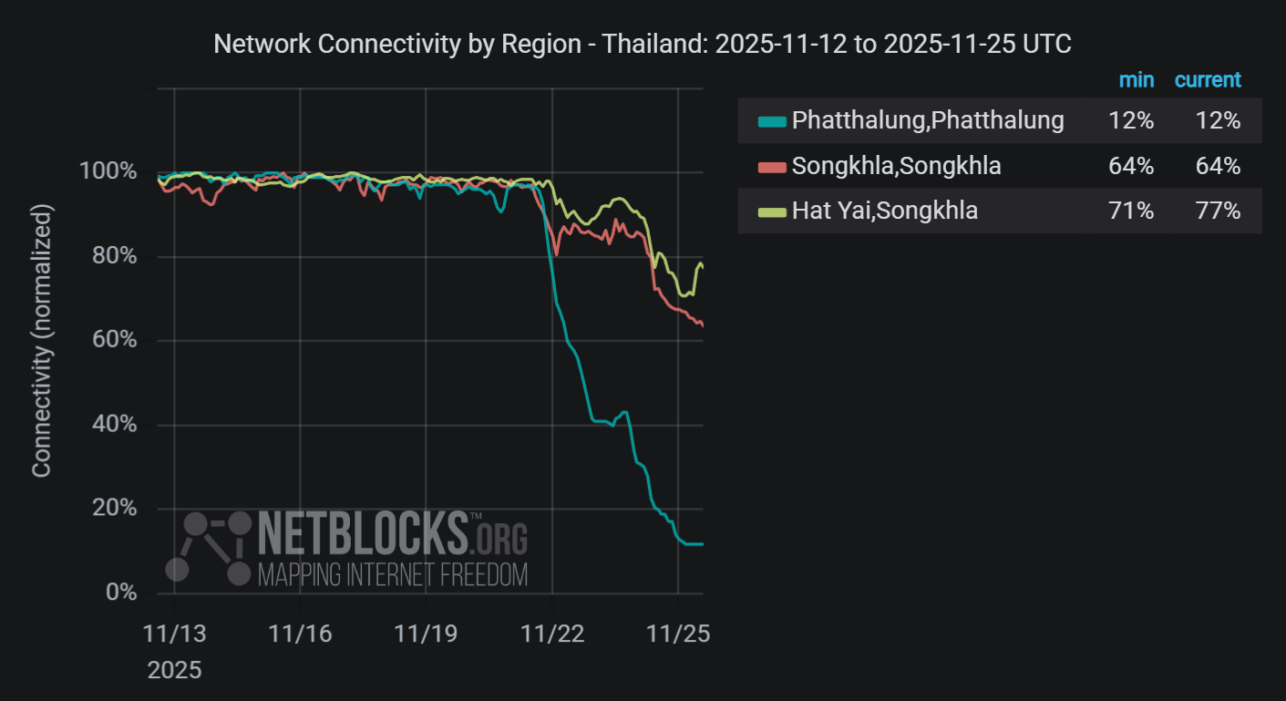1286x701 pixels.
Task: Click the 11/16 date on x-axis
Action: 300,634
